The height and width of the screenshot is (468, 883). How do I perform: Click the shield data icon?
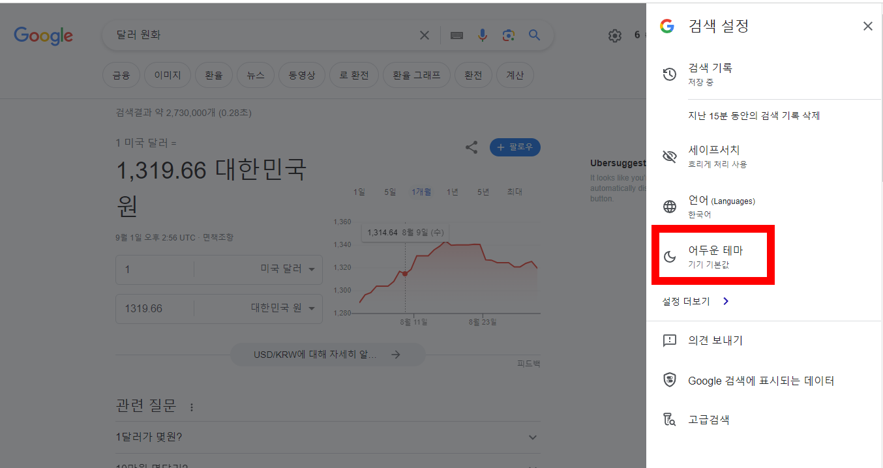point(670,380)
